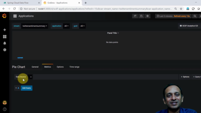Expand the data source Options section
This screenshot has height=113, width=201.
click(x=185, y=77)
